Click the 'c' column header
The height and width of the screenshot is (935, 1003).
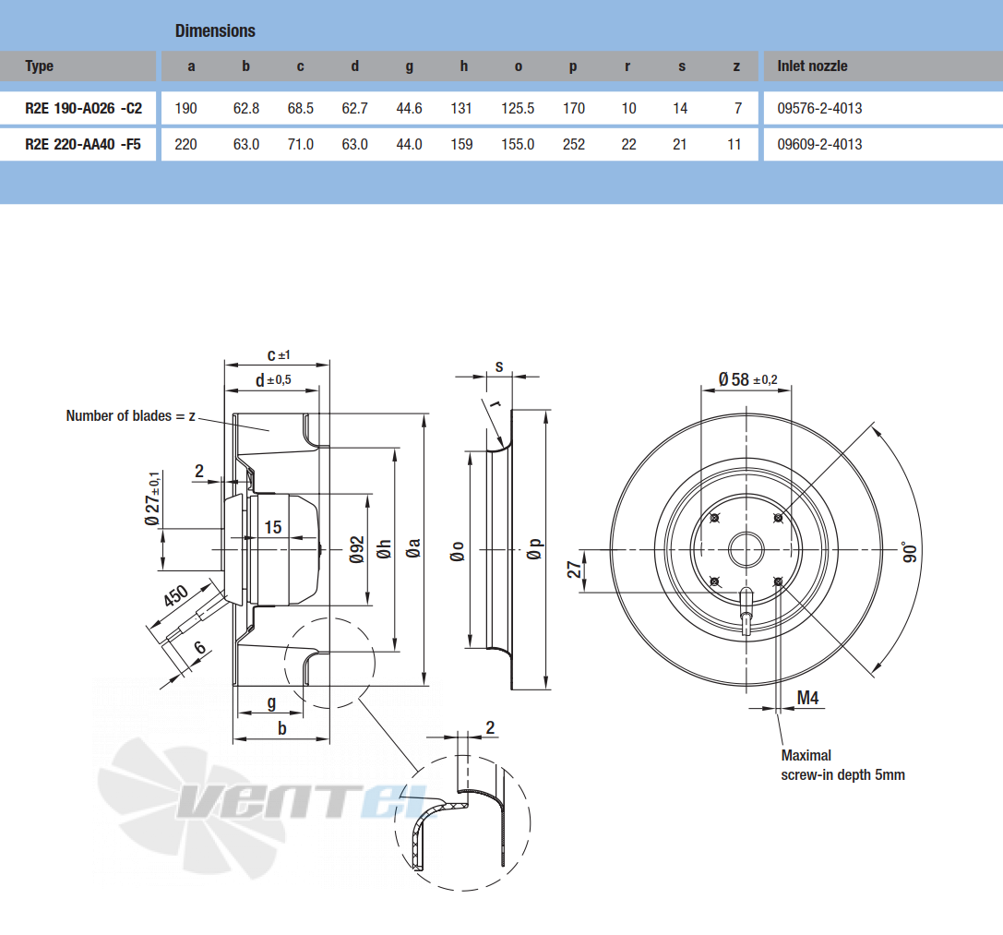(x=300, y=66)
